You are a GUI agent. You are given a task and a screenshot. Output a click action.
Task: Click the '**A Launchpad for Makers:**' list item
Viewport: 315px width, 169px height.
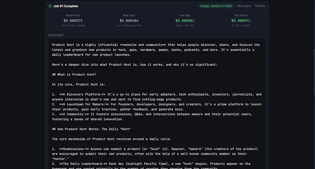[x=157, y=107]
